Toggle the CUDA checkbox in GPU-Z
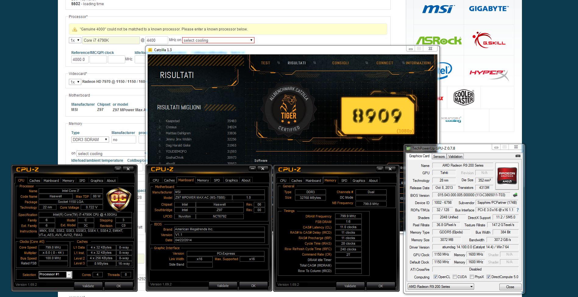This screenshot has height=297, width=578. tap(455, 277)
